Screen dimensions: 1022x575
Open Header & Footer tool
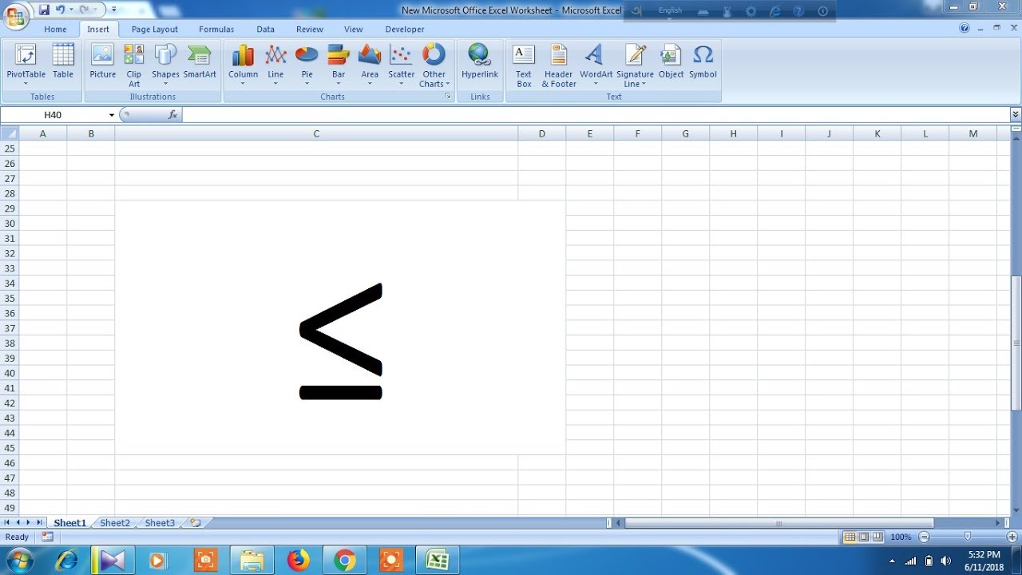click(x=559, y=64)
